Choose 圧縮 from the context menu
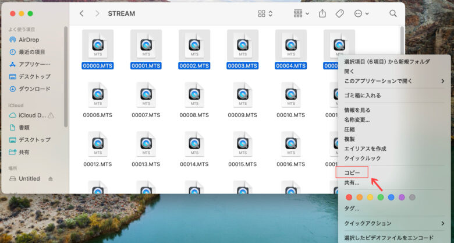The width and height of the screenshot is (454, 243). pyautogui.click(x=350, y=129)
